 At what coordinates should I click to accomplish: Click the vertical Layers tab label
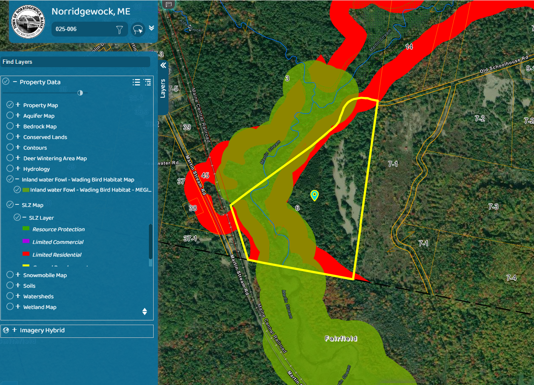[163, 88]
